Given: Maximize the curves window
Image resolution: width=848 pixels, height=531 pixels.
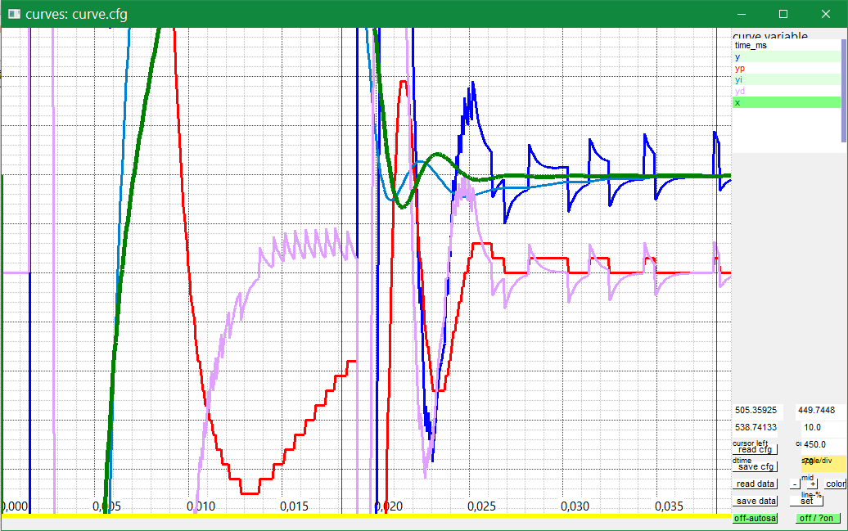Looking at the screenshot, I should click(783, 14).
